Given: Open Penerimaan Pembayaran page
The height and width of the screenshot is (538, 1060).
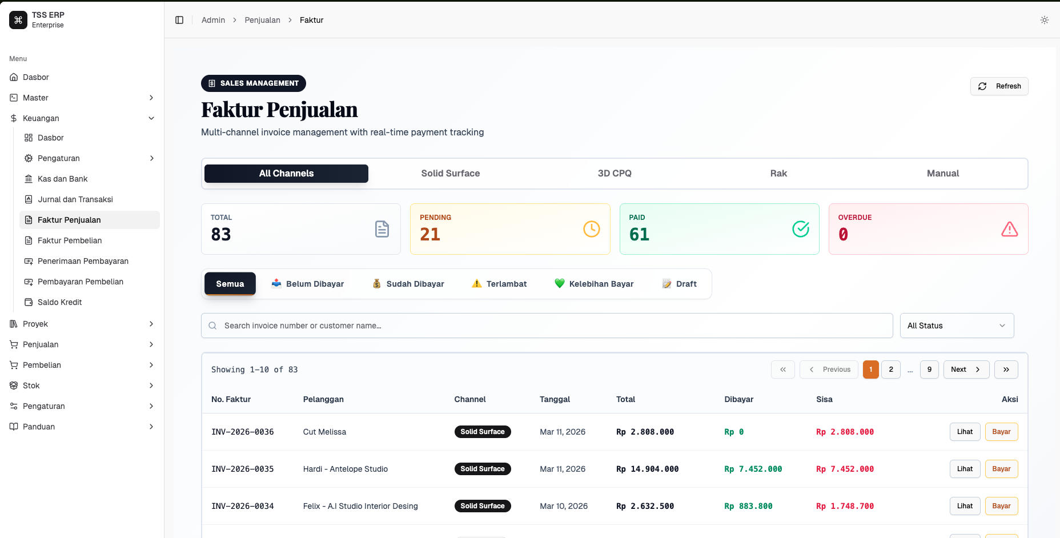Looking at the screenshot, I should point(83,261).
